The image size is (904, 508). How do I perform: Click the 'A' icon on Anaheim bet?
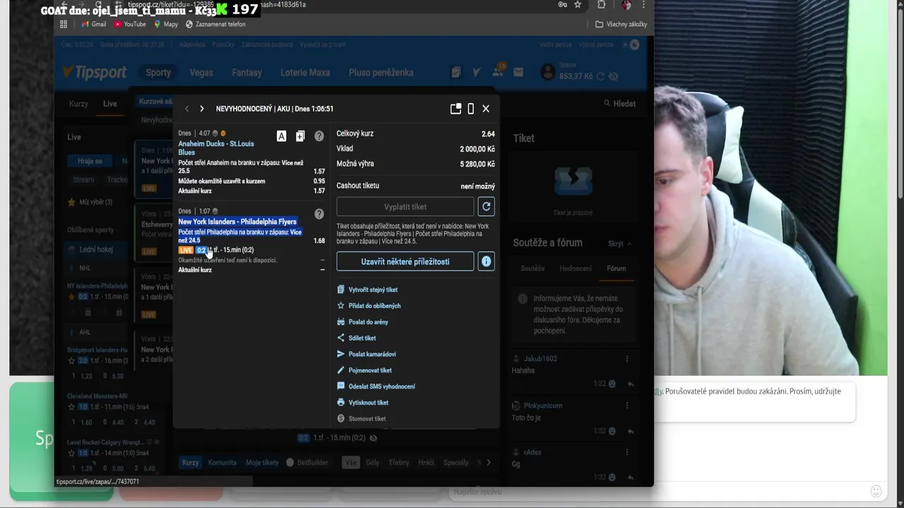pos(281,136)
